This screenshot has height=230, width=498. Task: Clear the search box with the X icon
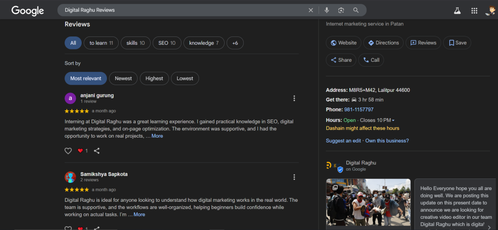click(x=311, y=10)
